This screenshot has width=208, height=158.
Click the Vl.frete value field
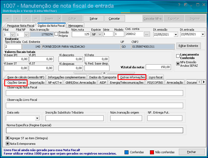96,59
